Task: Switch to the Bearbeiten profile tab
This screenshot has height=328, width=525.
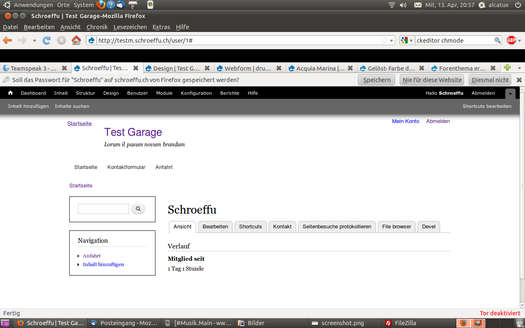Action: pyautogui.click(x=215, y=227)
